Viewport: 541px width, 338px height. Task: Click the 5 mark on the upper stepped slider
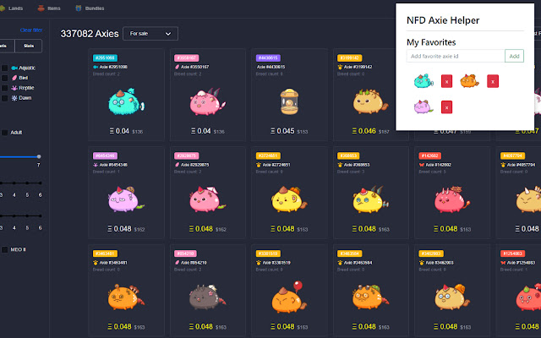point(27,183)
